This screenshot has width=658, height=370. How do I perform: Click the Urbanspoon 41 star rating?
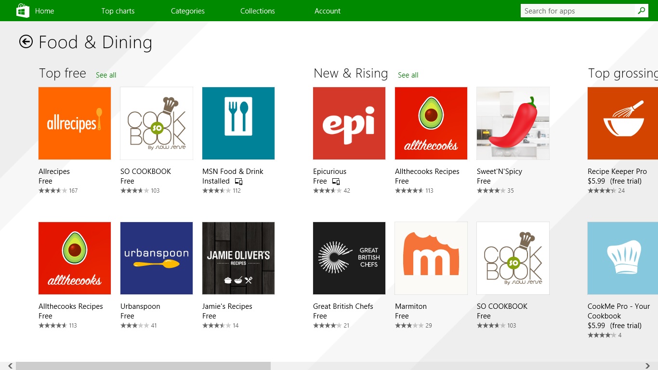point(139,326)
